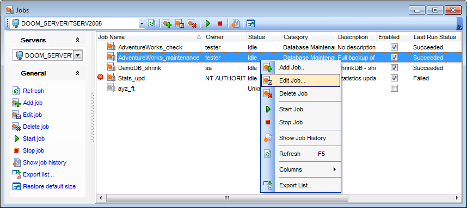Click the horizontal scrollbar right arrow
The image size is (467, 208).
coord(457,198)
